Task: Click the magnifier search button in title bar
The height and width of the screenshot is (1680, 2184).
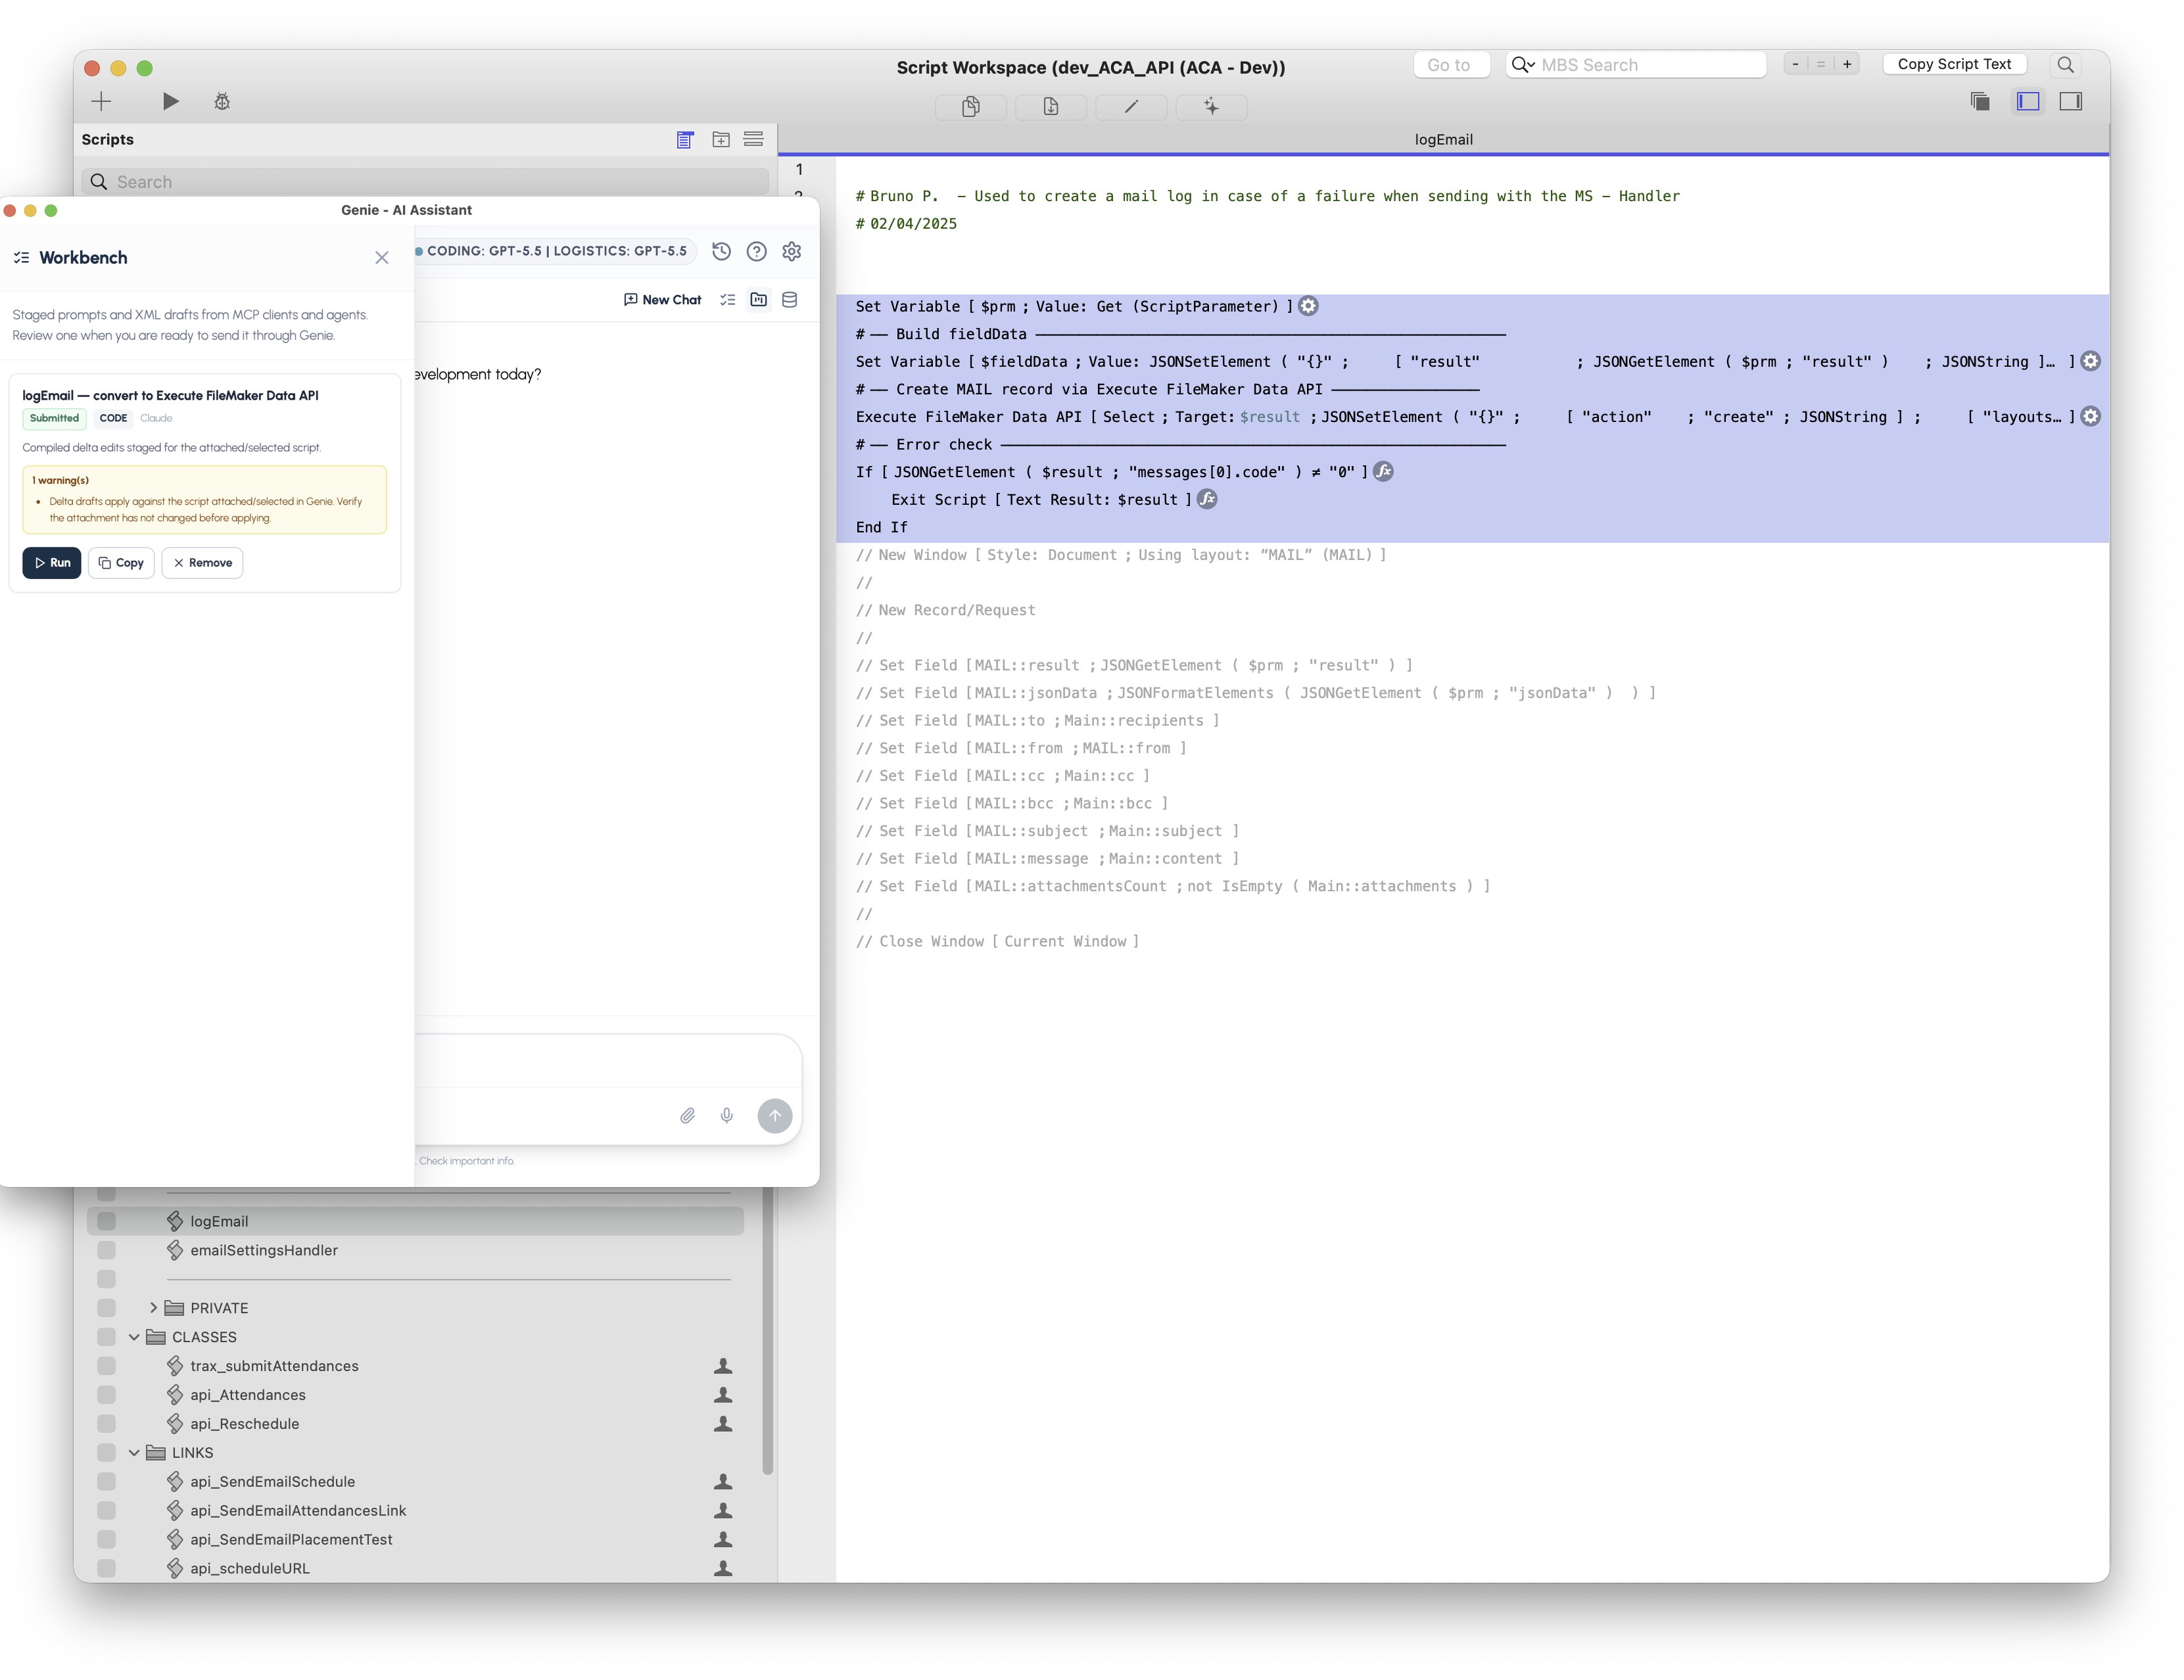Action: [x=2065, y=64]
